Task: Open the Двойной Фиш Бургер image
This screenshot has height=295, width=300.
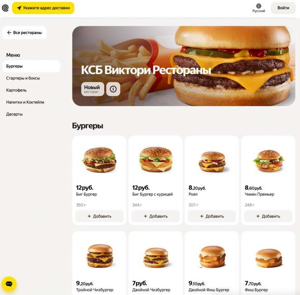Action: [x=213, y=257]
